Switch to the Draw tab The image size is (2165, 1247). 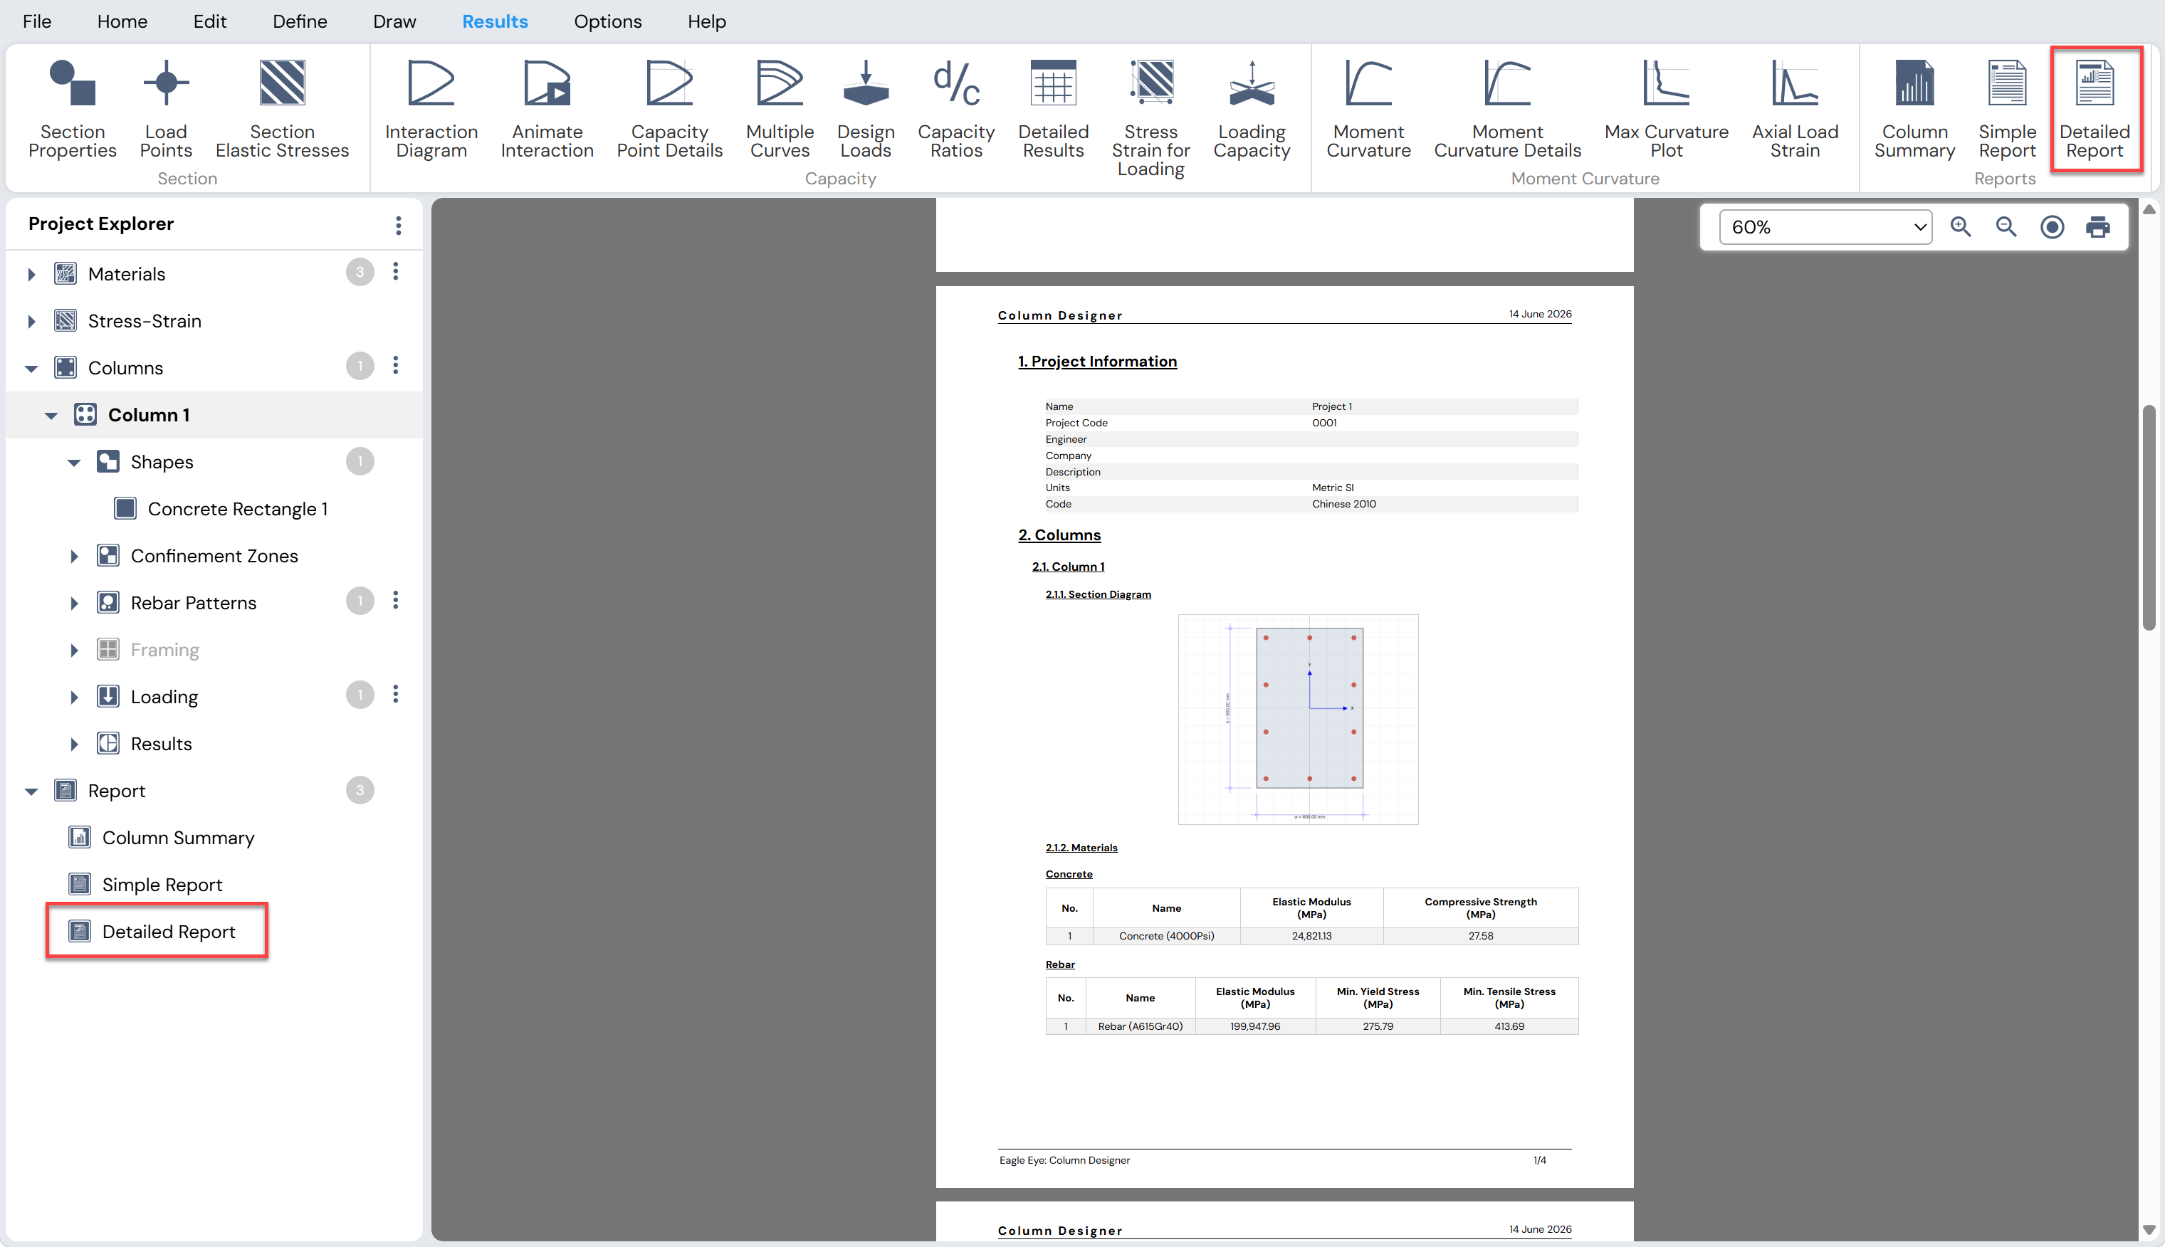[x=394, y=21]
